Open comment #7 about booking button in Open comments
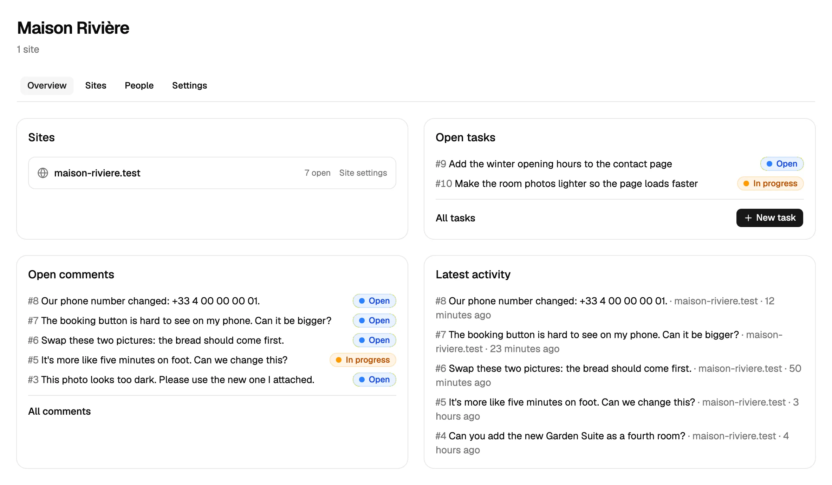The width and height of the screenshot is (832, 485). click(180, 321)
